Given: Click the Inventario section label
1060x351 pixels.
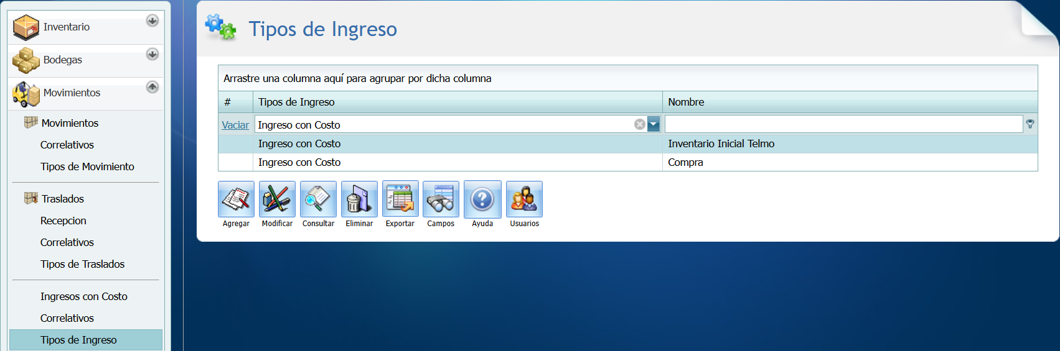Looking at the screenshot, I should [67, 27].
